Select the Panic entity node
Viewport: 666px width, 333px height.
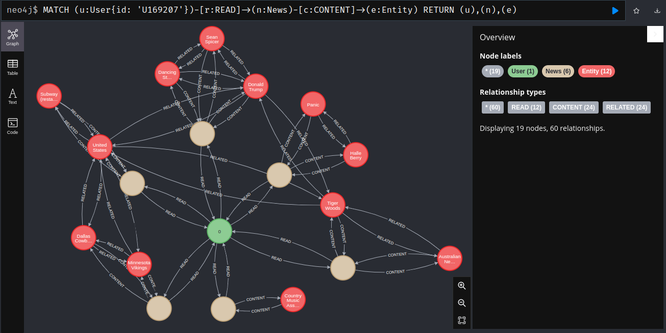coord(313,105)
